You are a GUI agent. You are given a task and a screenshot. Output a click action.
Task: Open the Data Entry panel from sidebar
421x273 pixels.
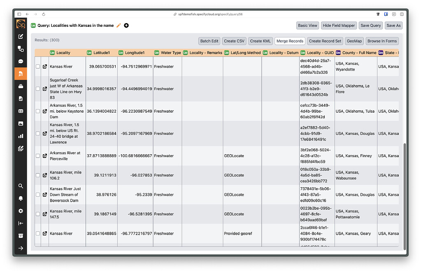[x=21, y=36]
